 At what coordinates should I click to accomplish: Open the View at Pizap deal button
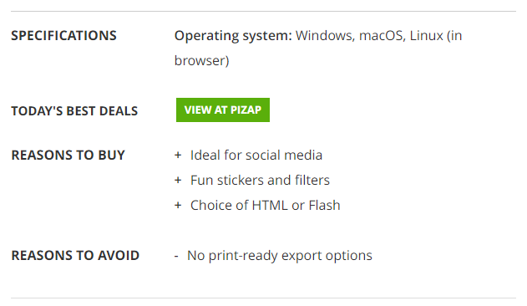point(222,110)
